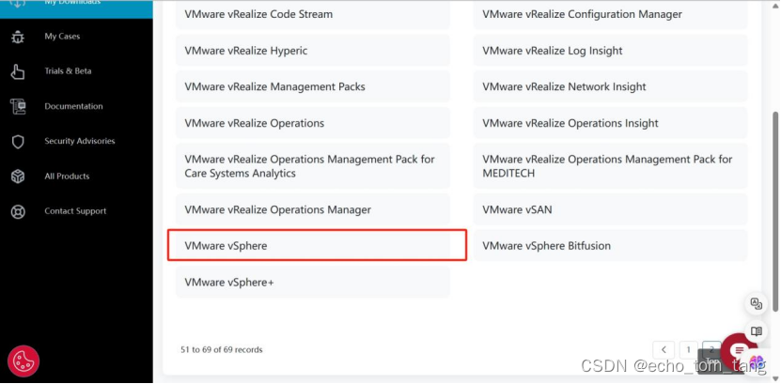The image size is (781, 384).
Task: Open the VMware vSphere+ product
Action: coord(313,283)
